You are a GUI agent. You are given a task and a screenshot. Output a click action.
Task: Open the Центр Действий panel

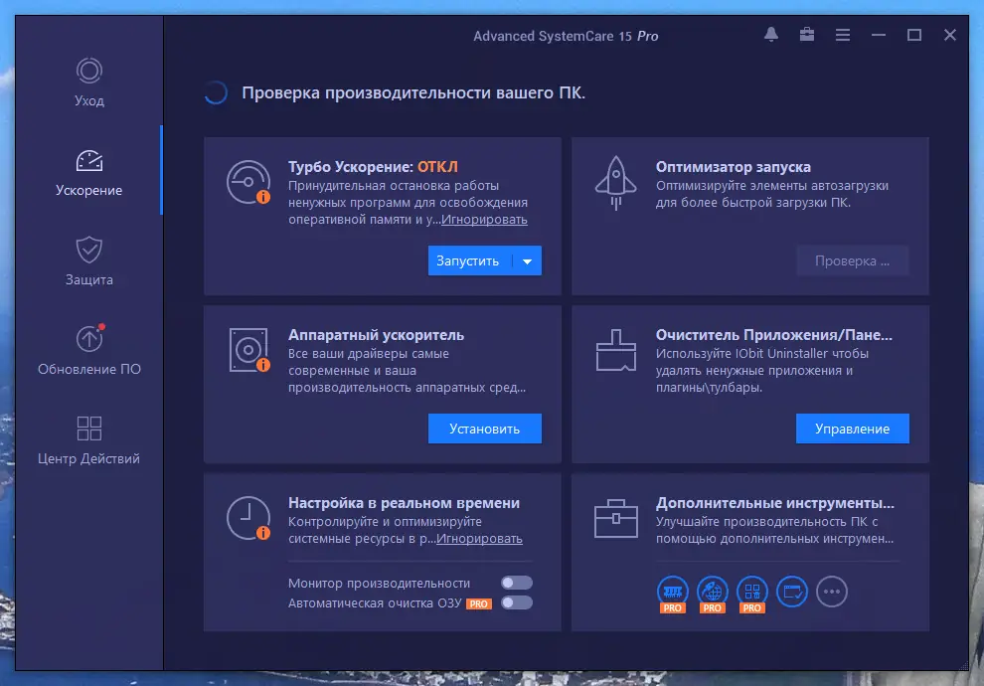[88, 437]
